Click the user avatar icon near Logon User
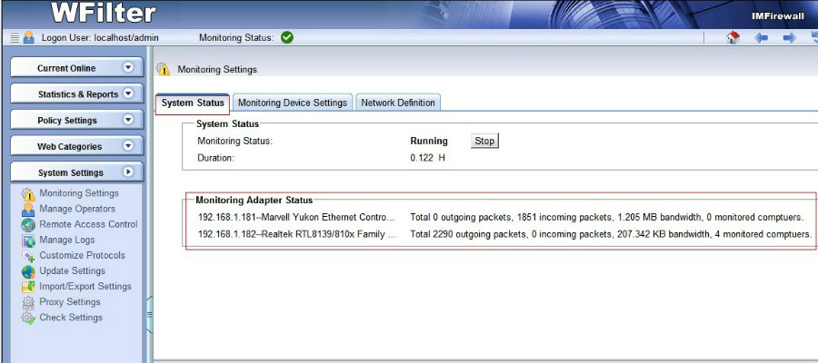The width and height of the screenshot is (818, 363). [x=29, y=37]
